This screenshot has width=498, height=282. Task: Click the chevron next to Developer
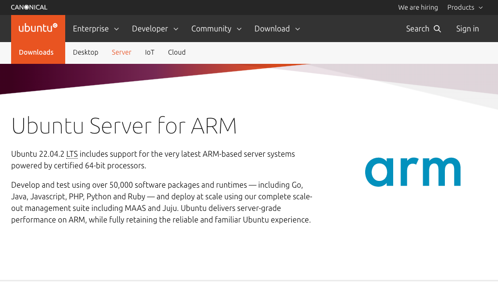[176, 29]
